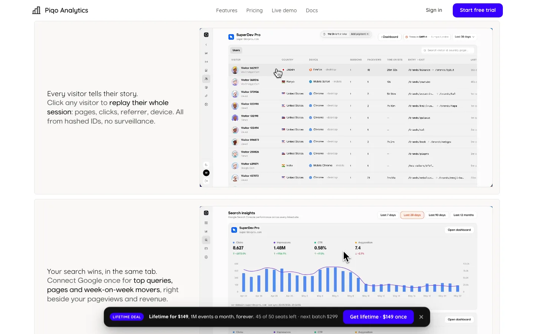Viewport: 534px width, 334px height.
Task: Collapse the visitors preview sidebar with the chevron
Action: (206, 45)
